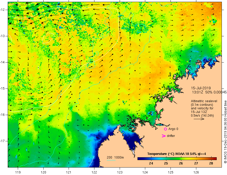This screenshot has height=175, width=227.
Task: Click the small closed white contour near 120E, 13S
Action: tap(48, 38)
